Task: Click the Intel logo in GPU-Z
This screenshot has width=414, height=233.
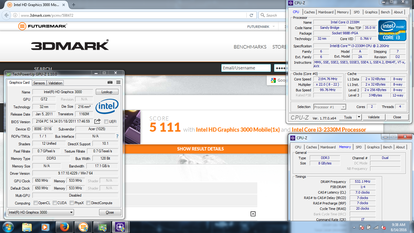Action: pyautogui.click(x=107, y=107)
